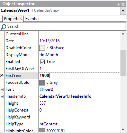This screenshot has width=127, height=133.
Task: Select the HelpKeyword property name
Action: [x=18, y=117]
